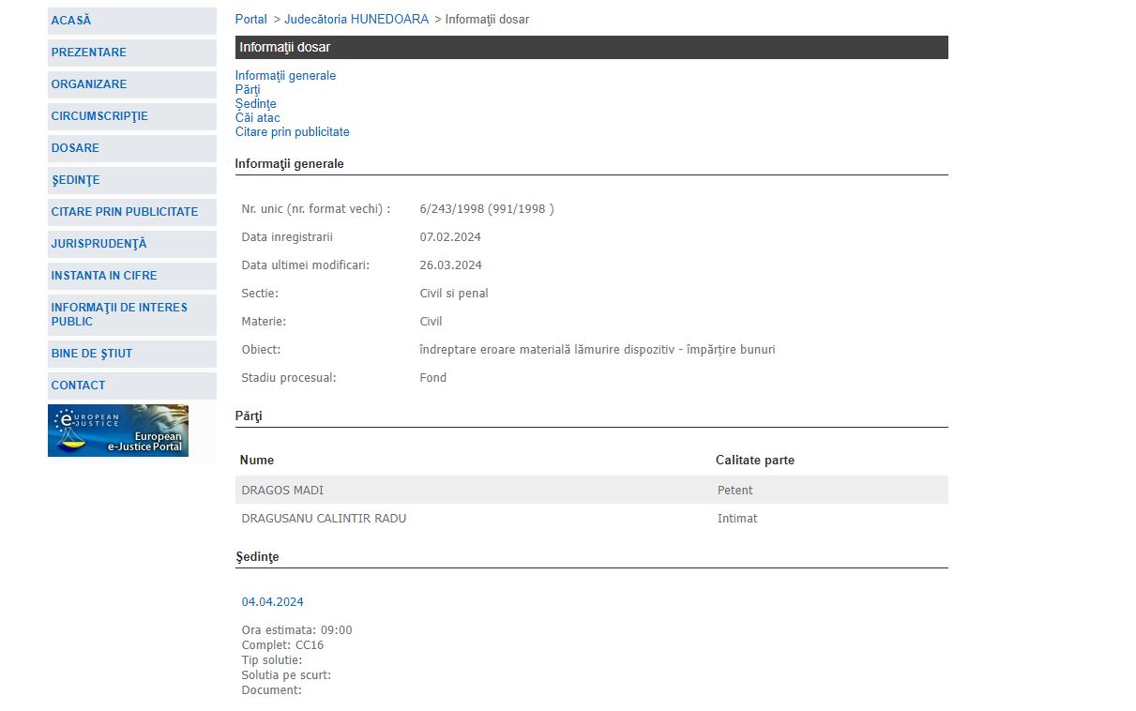The width and height of the screenshot is (1136, 711).
Task: Select CIRCUMSCRIPŢIE in the sidebar
Action: click(99, 116)
